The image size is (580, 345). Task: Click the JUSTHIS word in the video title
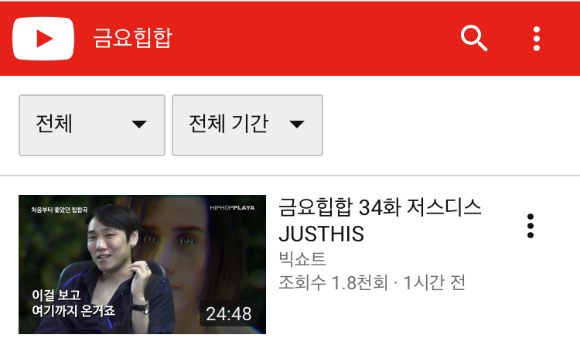click(321, 234)
